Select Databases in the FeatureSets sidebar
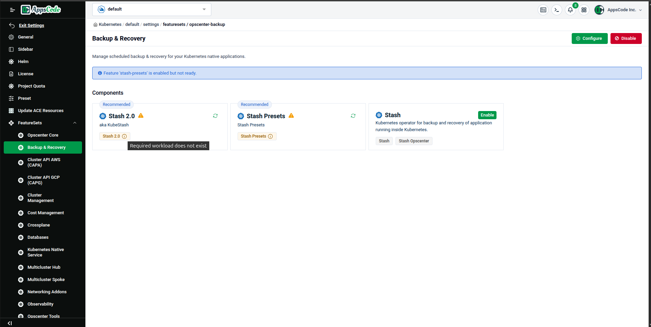This screenshot has width=651, height=327. pyautogui.click(x=38, y=237)
